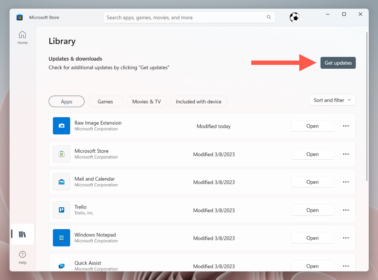Click the Trello app icon
This screenshot has height=280, width=378.
pos(61,210)
